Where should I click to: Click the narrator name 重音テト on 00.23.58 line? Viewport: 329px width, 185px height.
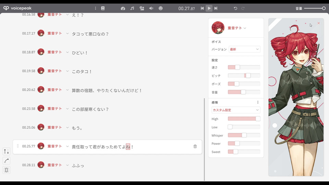[54, 109]
